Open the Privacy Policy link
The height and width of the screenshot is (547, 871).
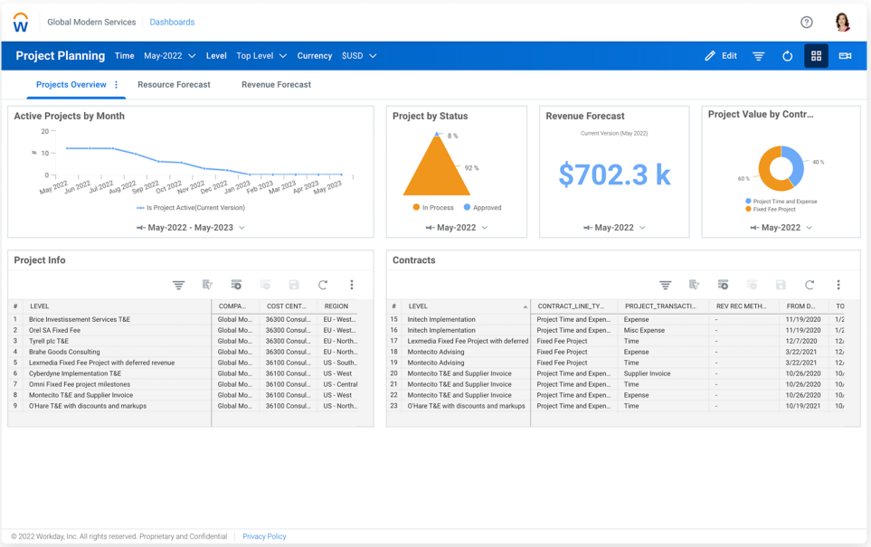point(264,536)
